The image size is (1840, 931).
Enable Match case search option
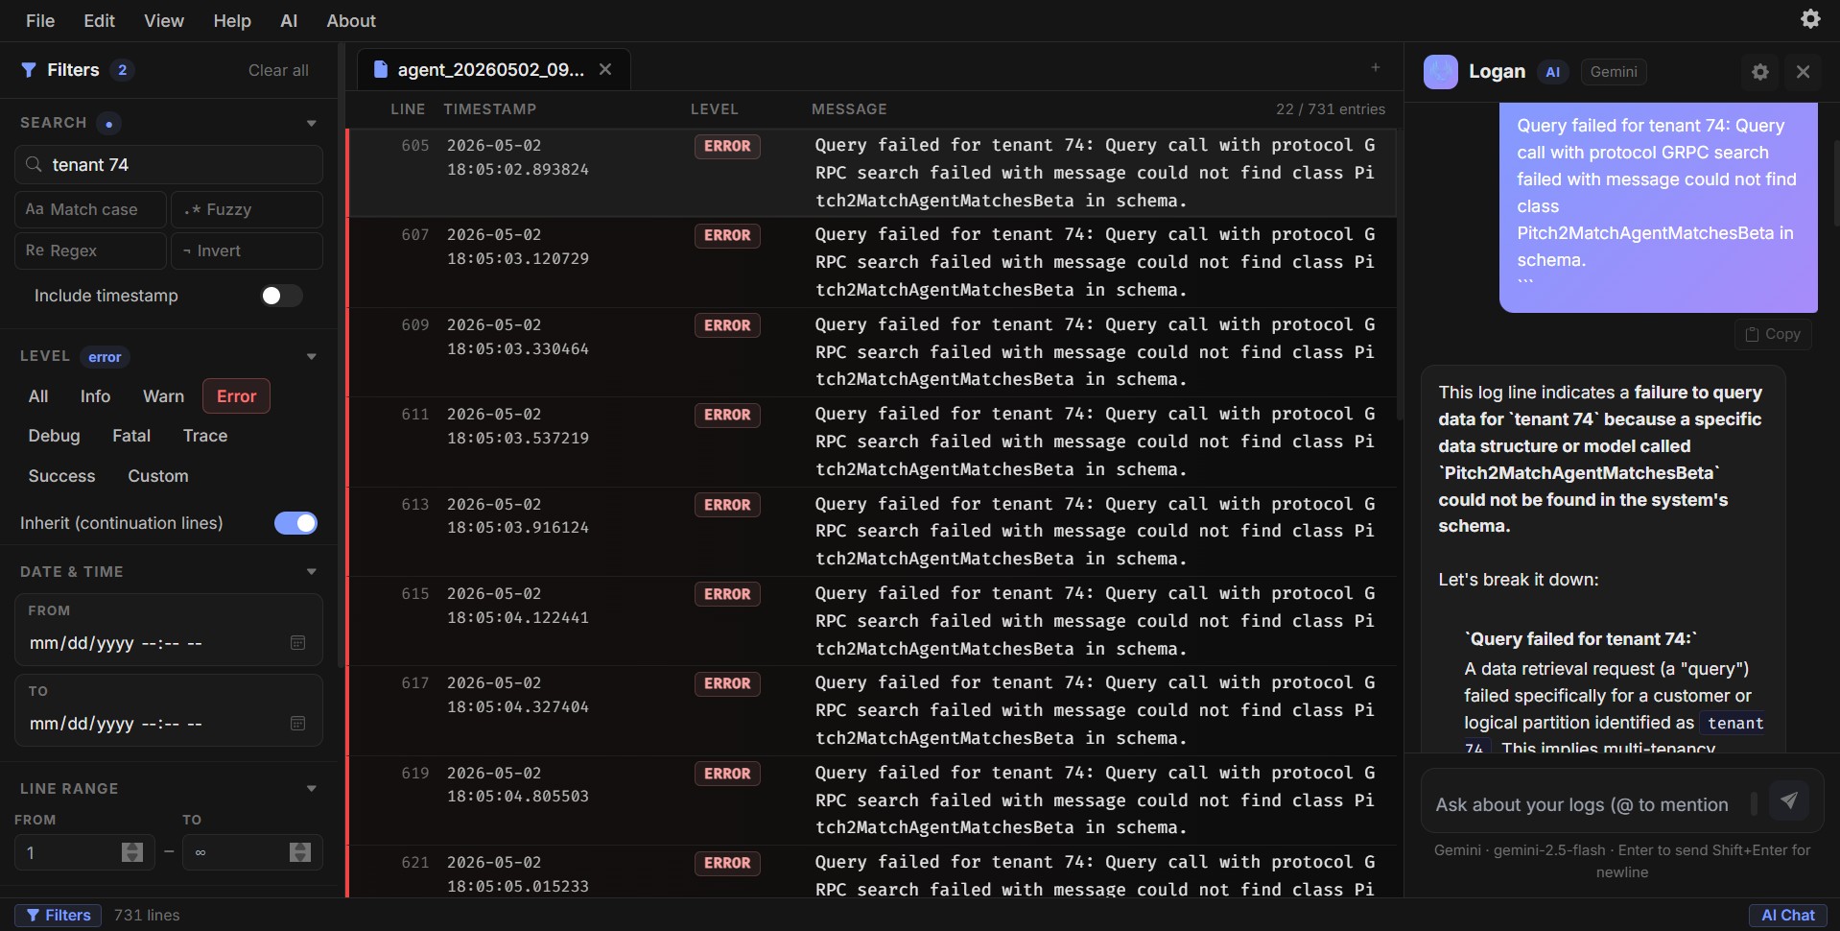click(x=90, y=209)
